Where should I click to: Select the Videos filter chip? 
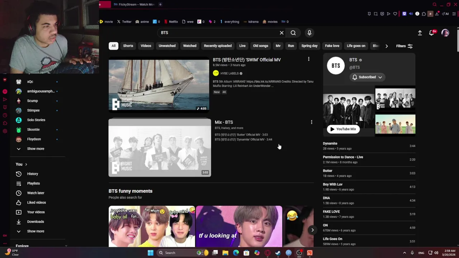(x=146, y=46)
